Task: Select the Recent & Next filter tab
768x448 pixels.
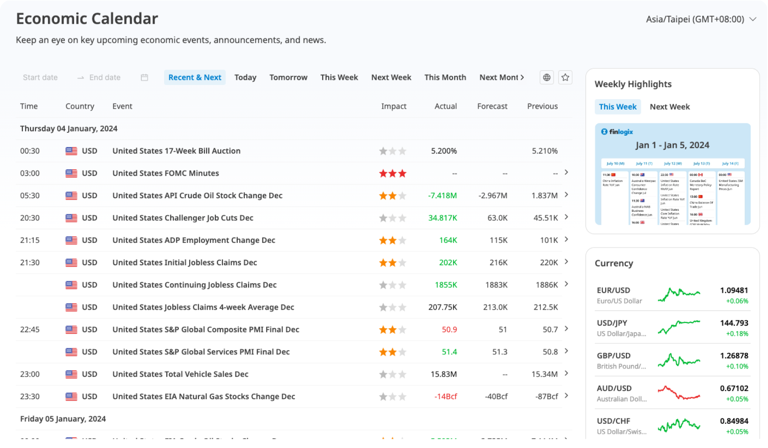Action: tap(195, 78)
